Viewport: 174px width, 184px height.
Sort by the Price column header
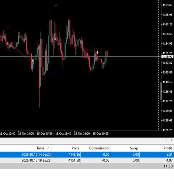pyautogui.click(x=75, y=148)
